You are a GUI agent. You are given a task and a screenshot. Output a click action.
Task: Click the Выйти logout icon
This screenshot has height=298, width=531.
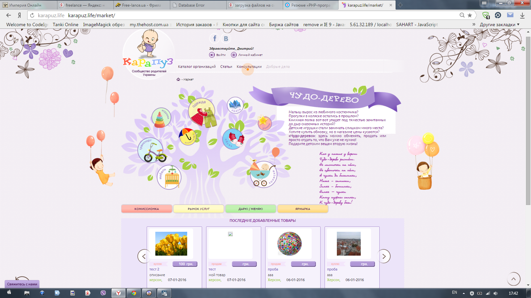tap(212, 55)
